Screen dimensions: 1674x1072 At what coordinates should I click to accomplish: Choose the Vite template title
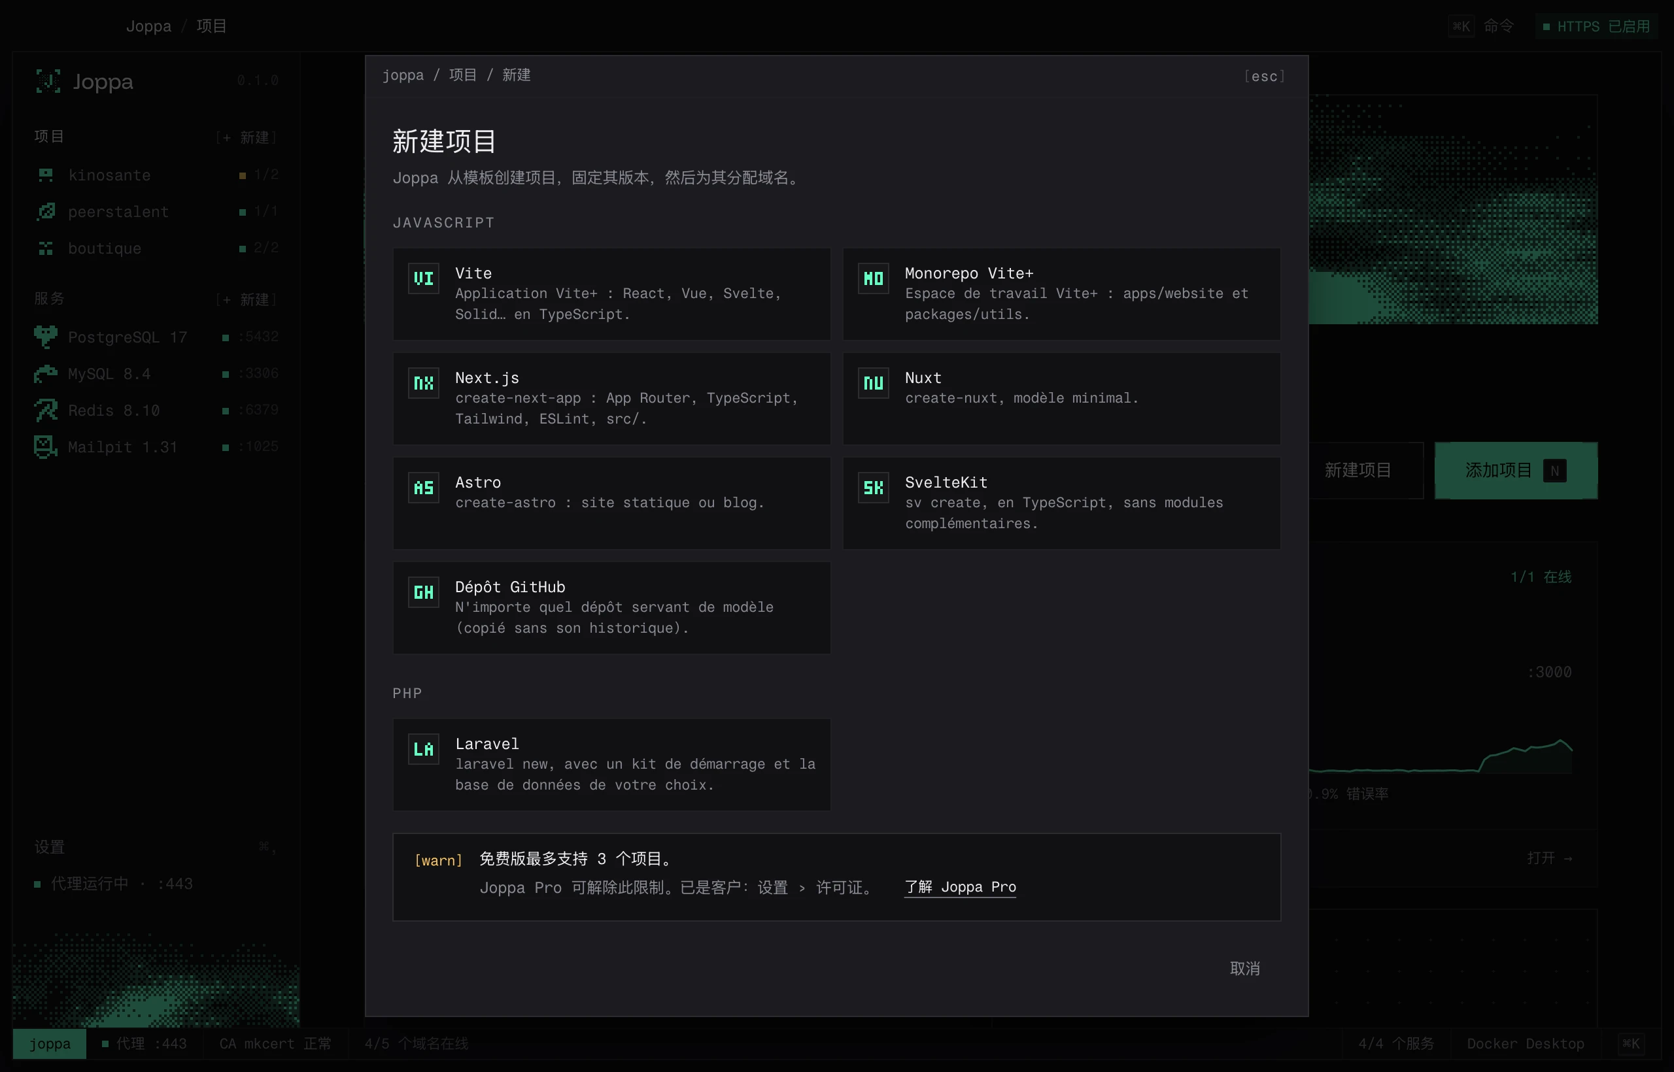pos(473,274)
